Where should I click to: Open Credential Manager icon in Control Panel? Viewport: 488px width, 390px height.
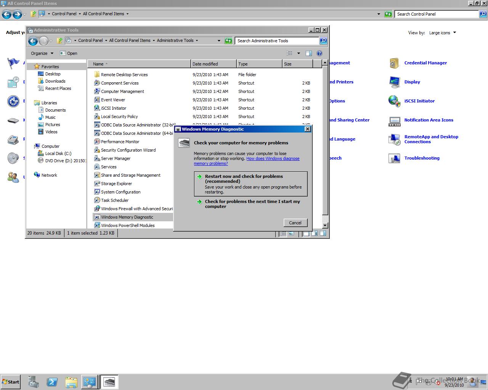394,63
